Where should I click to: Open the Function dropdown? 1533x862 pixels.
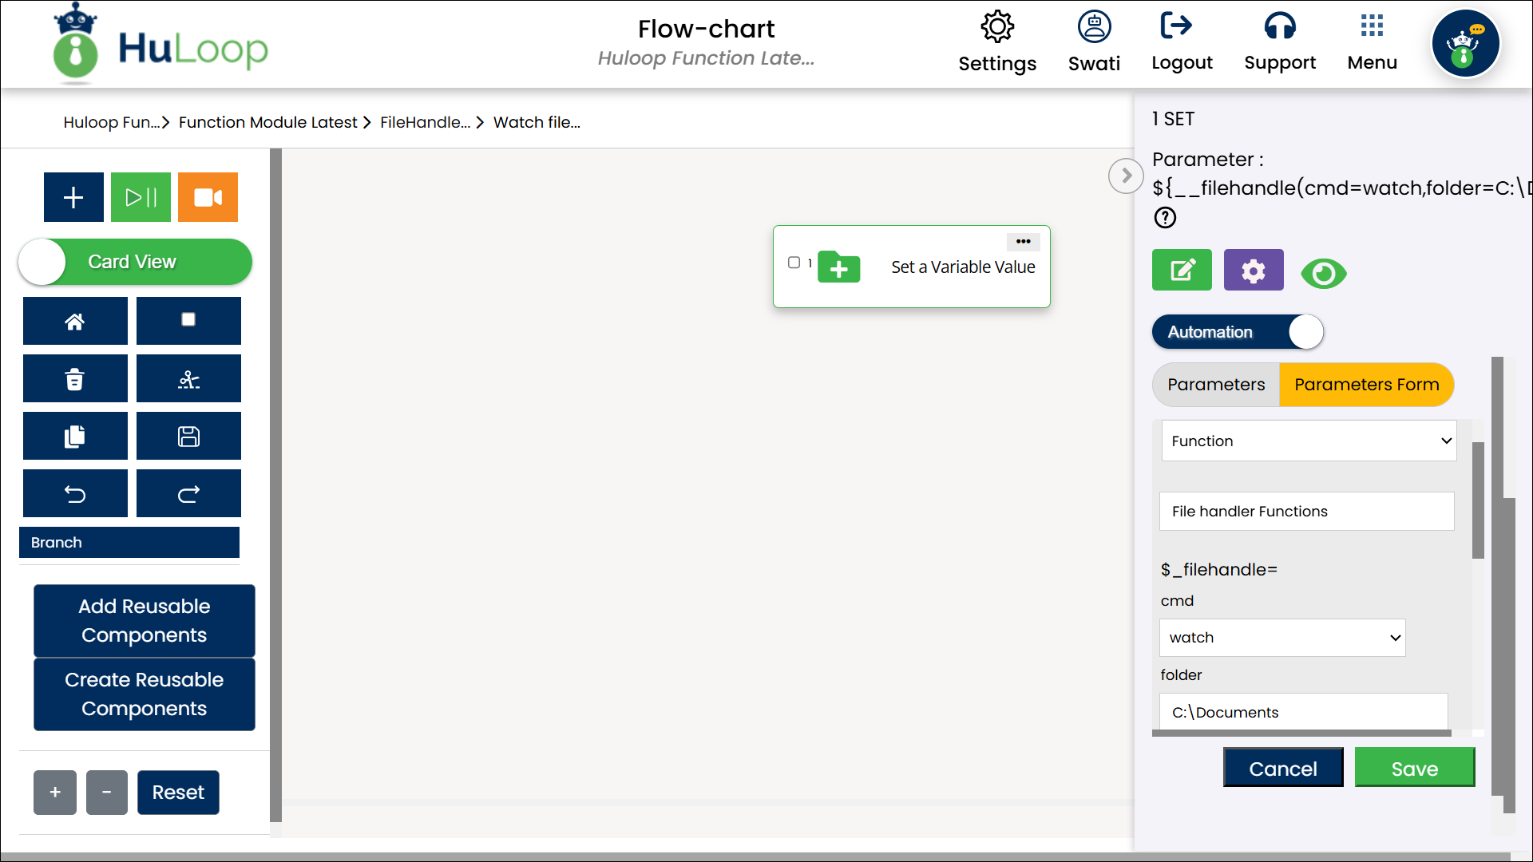1308,441
